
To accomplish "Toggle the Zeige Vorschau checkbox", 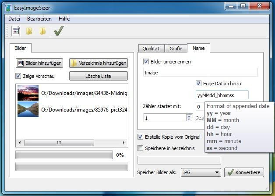I will click(18, 76).
